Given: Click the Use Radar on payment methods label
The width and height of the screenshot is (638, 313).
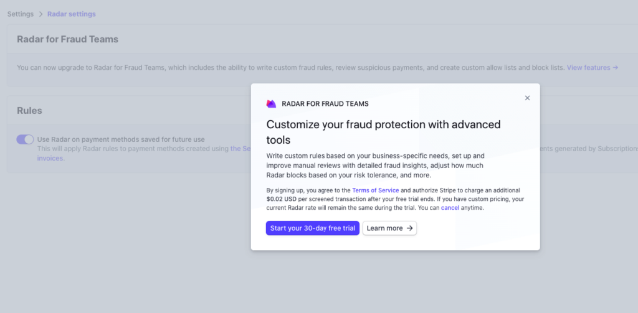Looking at the screenshot, I should (x=121, y=139).
